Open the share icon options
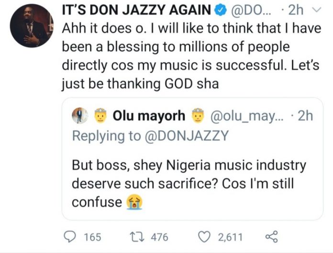Screen dimensions: 333x253 [x=271, y=237]
